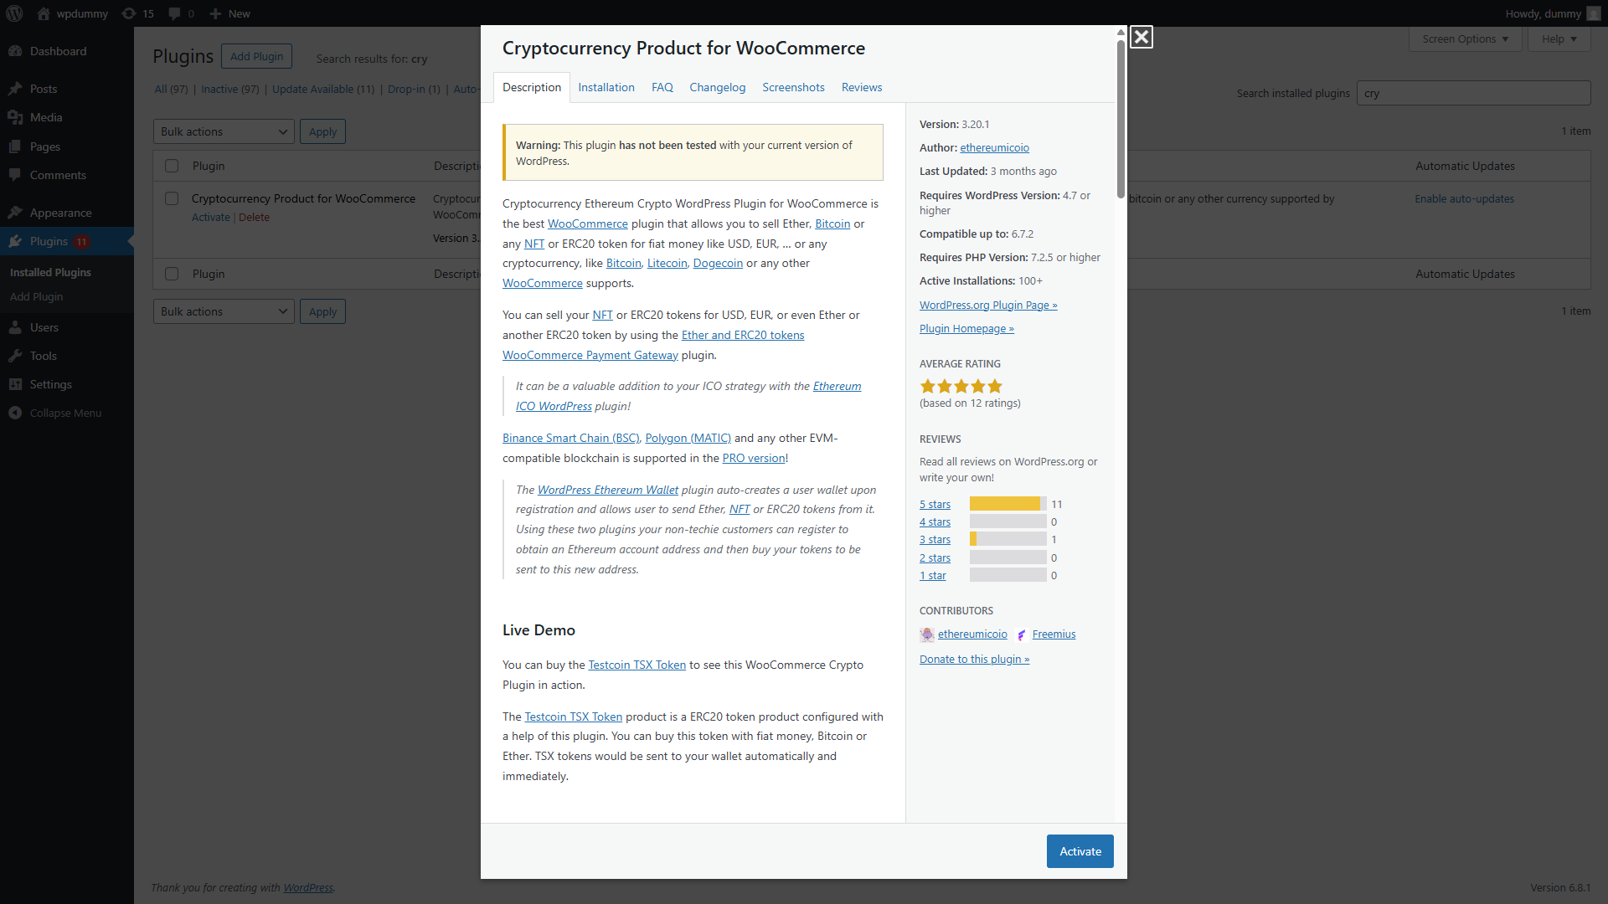Open Users icon in sidebar
The image size is (1608, 904).
[15, 327]
